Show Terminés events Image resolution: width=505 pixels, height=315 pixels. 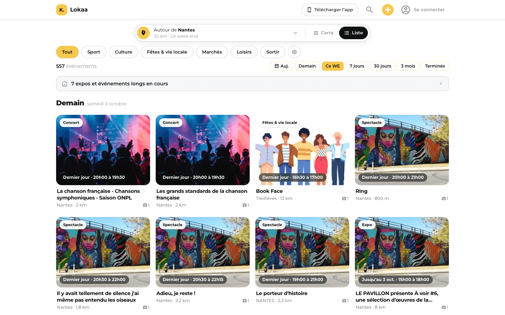[435, 66]
